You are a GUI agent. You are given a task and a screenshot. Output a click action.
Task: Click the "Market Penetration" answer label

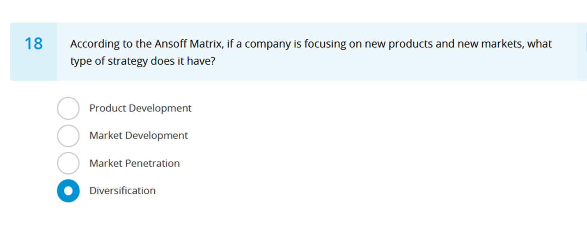tap(134, 163)
